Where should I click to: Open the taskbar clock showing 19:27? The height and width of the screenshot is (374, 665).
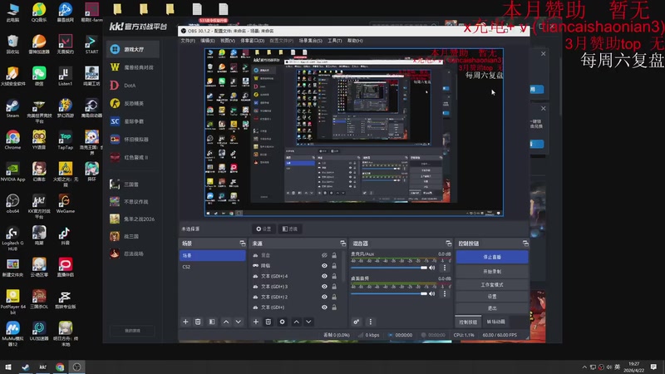click(633, 367)
